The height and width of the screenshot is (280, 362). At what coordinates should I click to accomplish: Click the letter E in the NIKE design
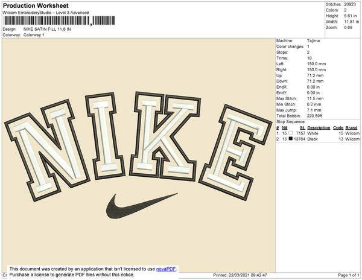[235, 152]
